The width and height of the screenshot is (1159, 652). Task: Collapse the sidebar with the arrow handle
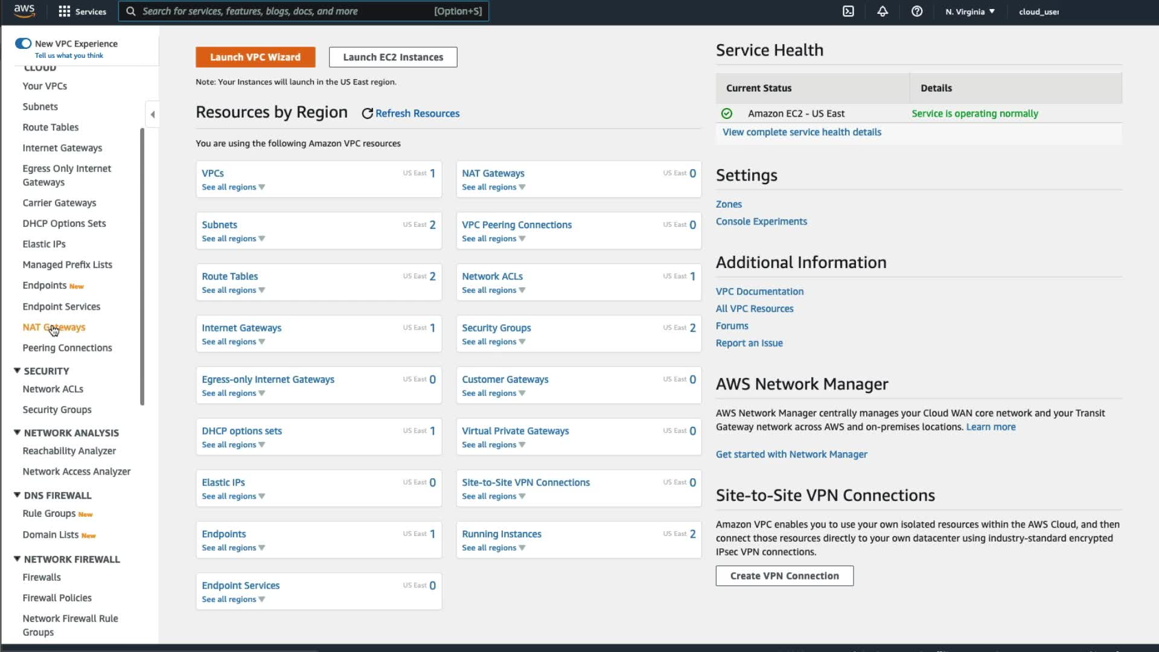point(153,114)
